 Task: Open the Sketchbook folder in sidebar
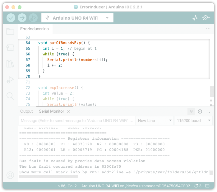click(10, 31)
